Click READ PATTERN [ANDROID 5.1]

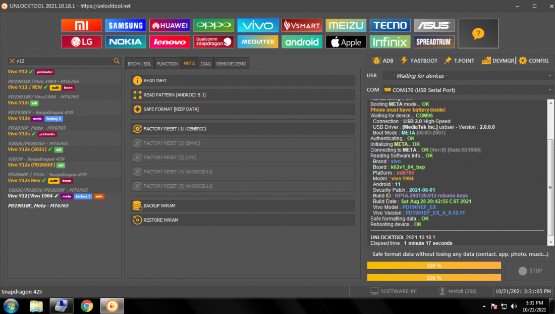(243, 95)
